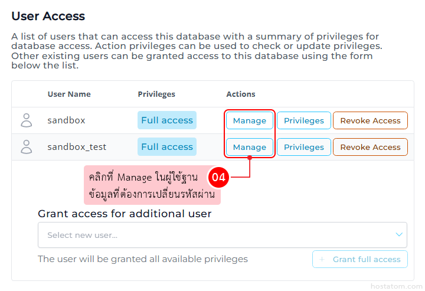The height and width of the screenshot is (291, 425).
Task: Click the Full access badge for sandbox_test
Action: [x=167, y=147]
